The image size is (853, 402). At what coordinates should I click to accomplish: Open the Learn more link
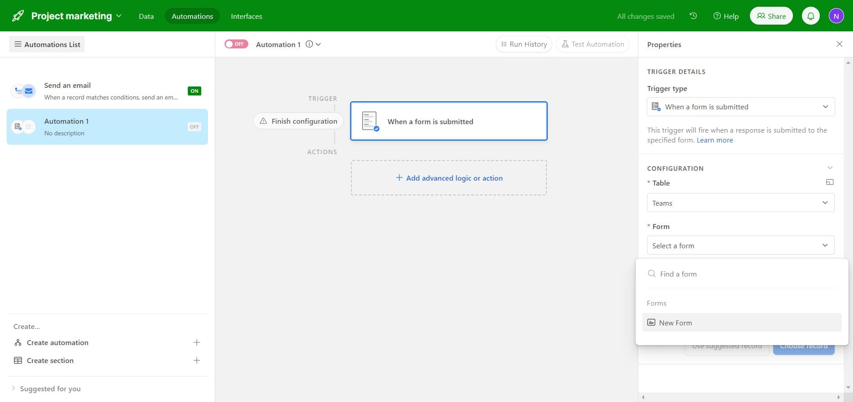714,140
